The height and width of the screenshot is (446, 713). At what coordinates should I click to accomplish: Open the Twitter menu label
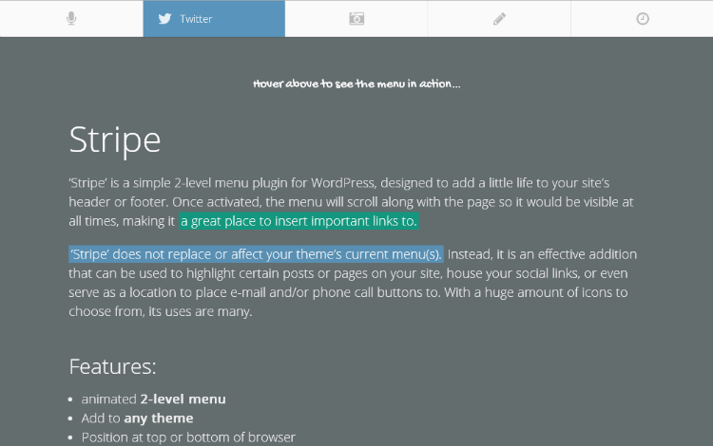click(197, 19)
